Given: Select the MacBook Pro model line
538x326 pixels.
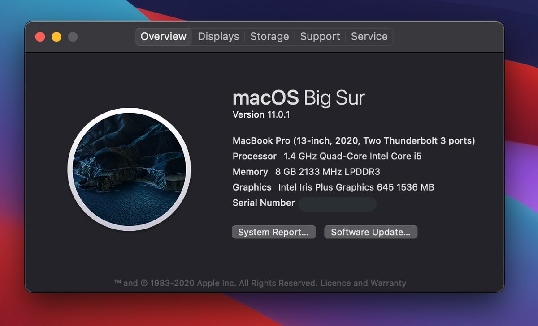Looking at the screenshot, I should [354, 141].
